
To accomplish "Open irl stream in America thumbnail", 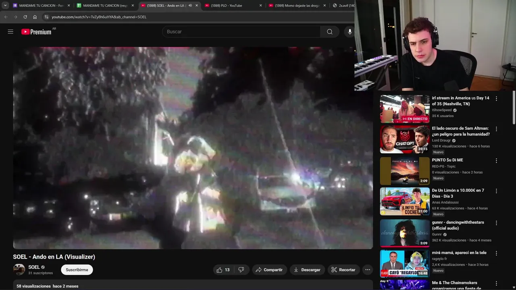I will 405,109.
